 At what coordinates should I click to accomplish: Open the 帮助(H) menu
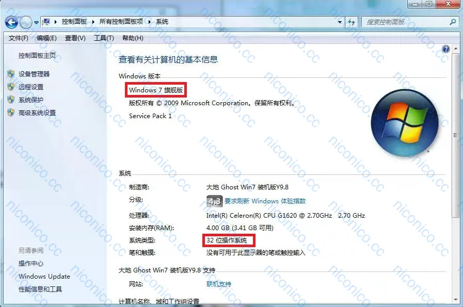pos(133,38)
